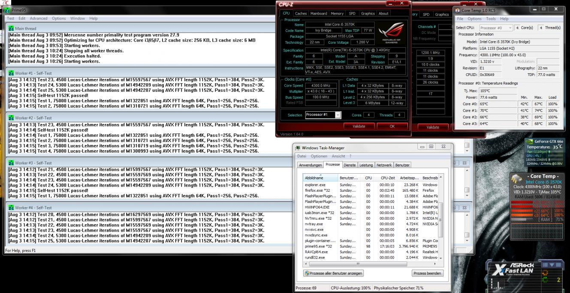Sort processes by Abbildname column
The image size is (570, 293).
click(320, 178)
